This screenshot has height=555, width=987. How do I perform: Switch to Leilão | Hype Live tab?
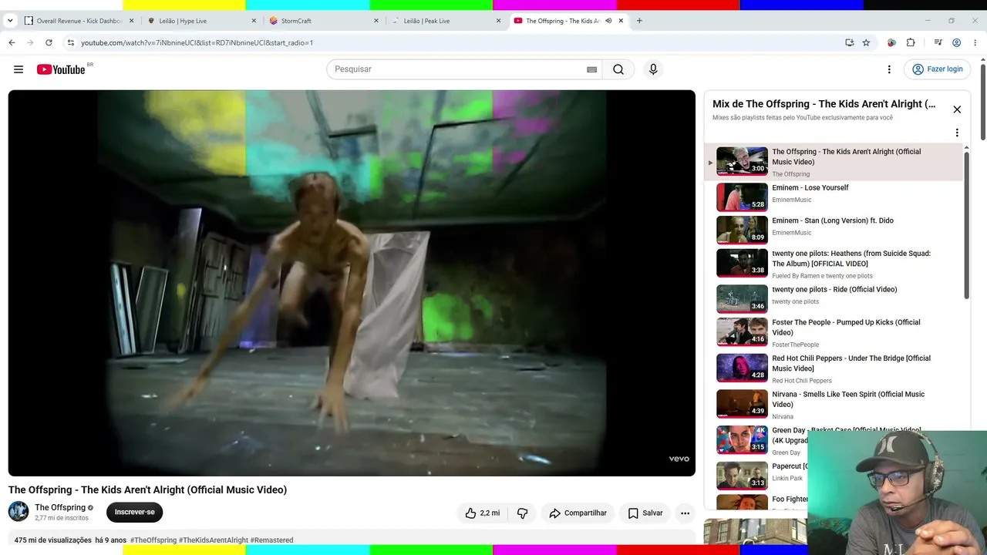click(201, 21)
